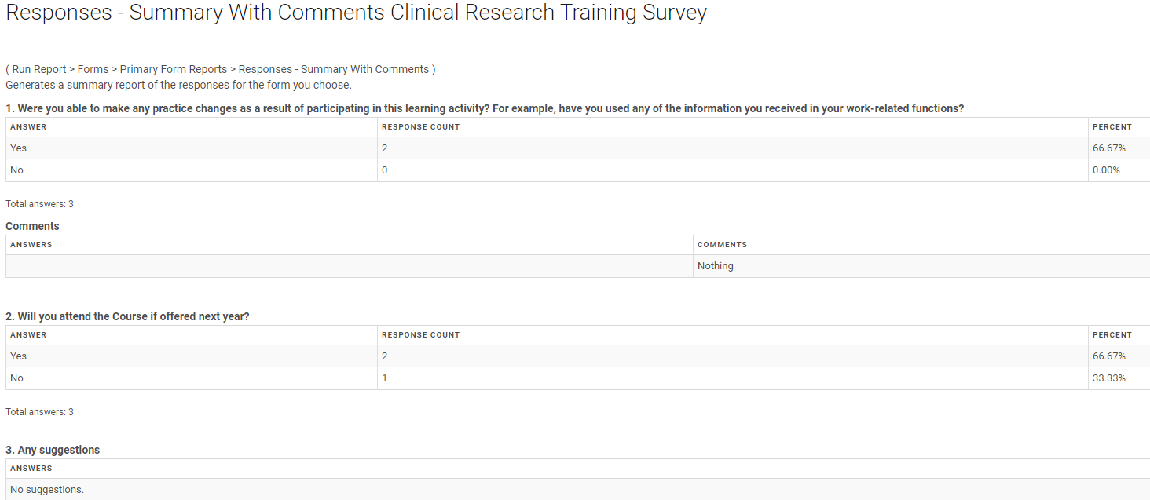Open the "No" response count link in question 2
The image size is (1150, 500).
coord(385,378)
